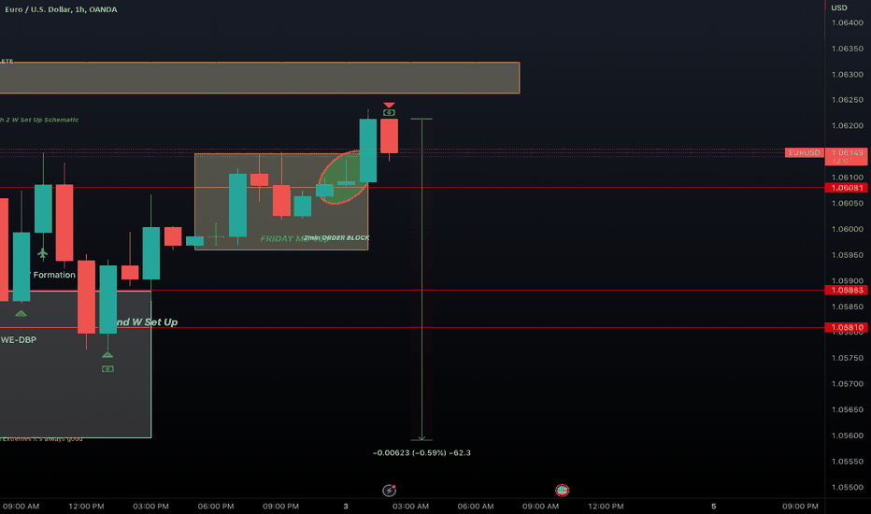
Task: Click the 1.05950 price axis label
Action: (847, 255)
